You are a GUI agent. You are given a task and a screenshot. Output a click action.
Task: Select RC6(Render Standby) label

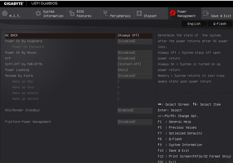click(22, 110)
